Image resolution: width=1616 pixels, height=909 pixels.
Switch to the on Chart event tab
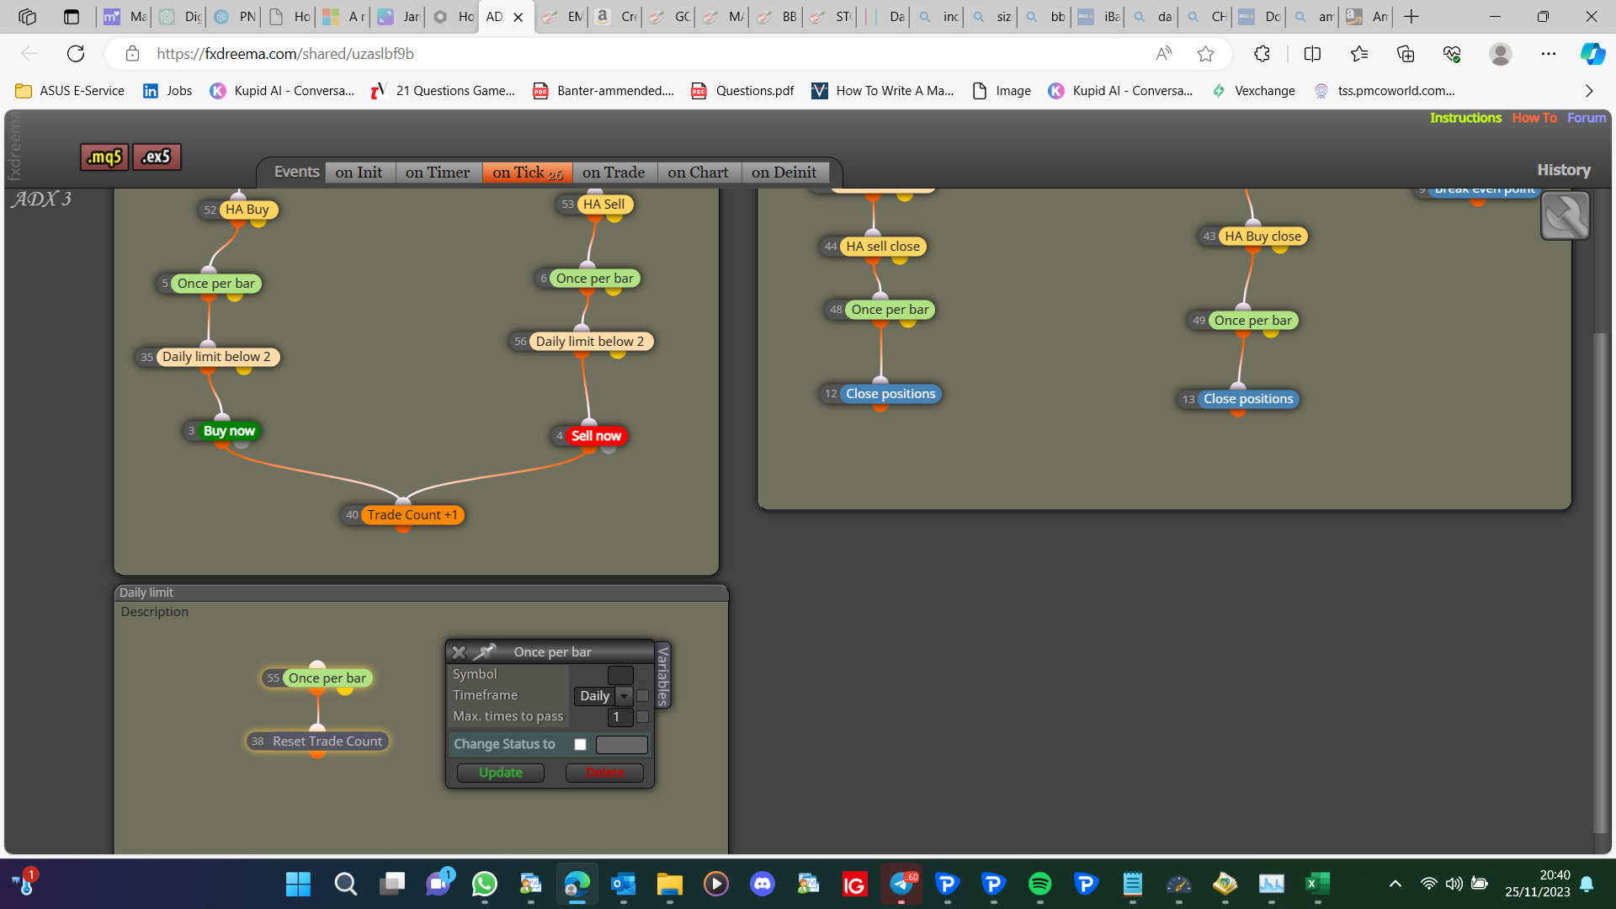(x=699, y=173)
